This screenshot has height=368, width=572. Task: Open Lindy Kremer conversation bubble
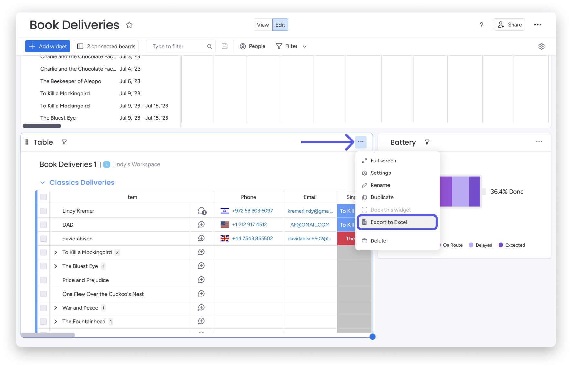[x=202, y=211]
